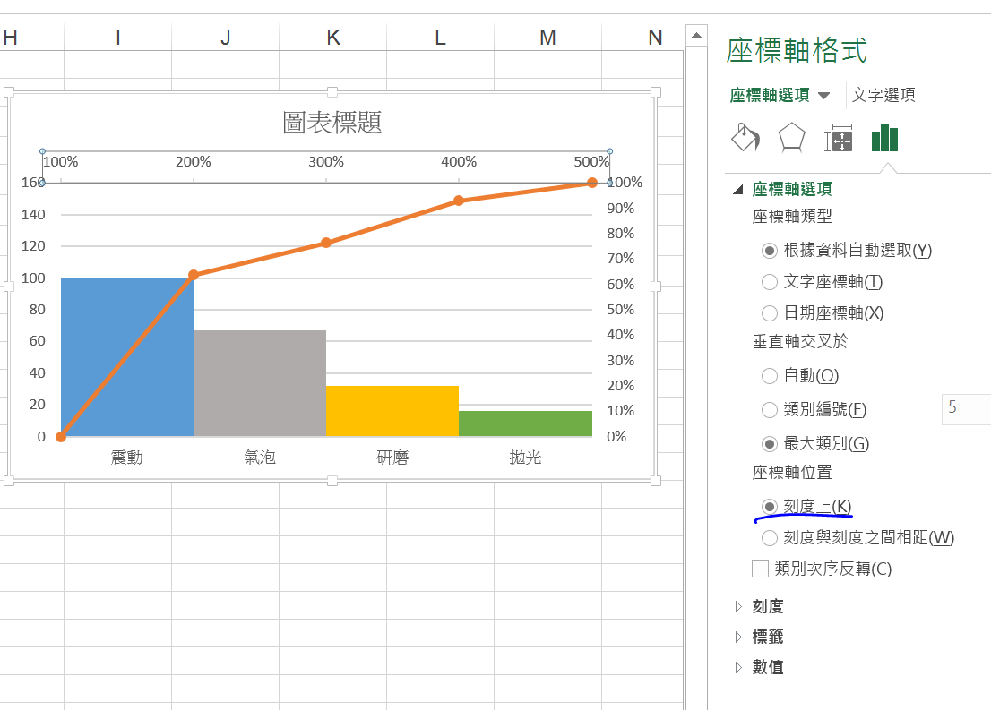Image resolution: width=991 pixels, height=710 pixels.
Task: Expand the 標籤 section
Action: [738, 637]
